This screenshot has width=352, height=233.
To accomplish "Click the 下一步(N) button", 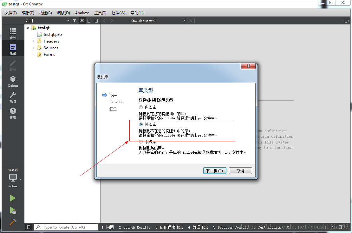I will pos(214,170).
